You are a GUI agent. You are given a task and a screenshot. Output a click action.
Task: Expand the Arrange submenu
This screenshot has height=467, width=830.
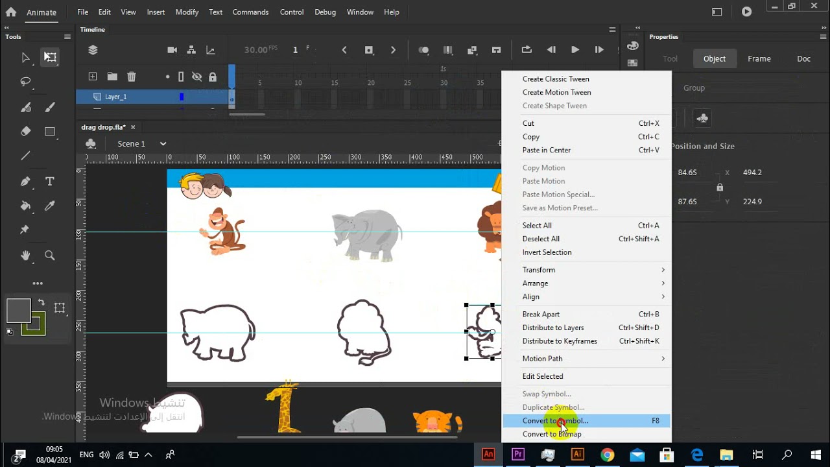tap(587, 283)
